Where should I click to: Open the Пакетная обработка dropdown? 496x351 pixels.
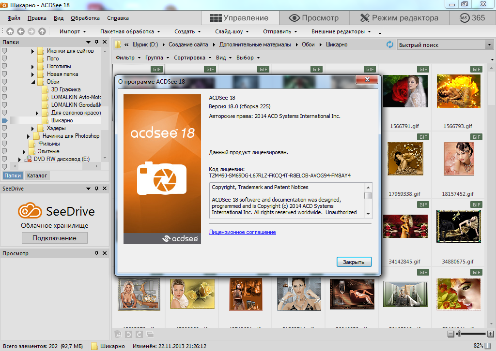(130, 31)
